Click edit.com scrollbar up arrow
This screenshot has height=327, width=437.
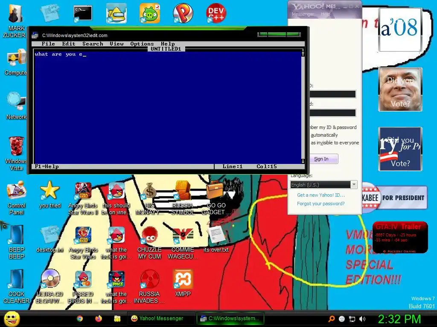[303, 54]
